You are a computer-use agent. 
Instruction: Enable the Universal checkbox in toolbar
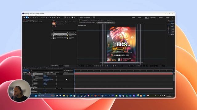click(x=79, y=17)
